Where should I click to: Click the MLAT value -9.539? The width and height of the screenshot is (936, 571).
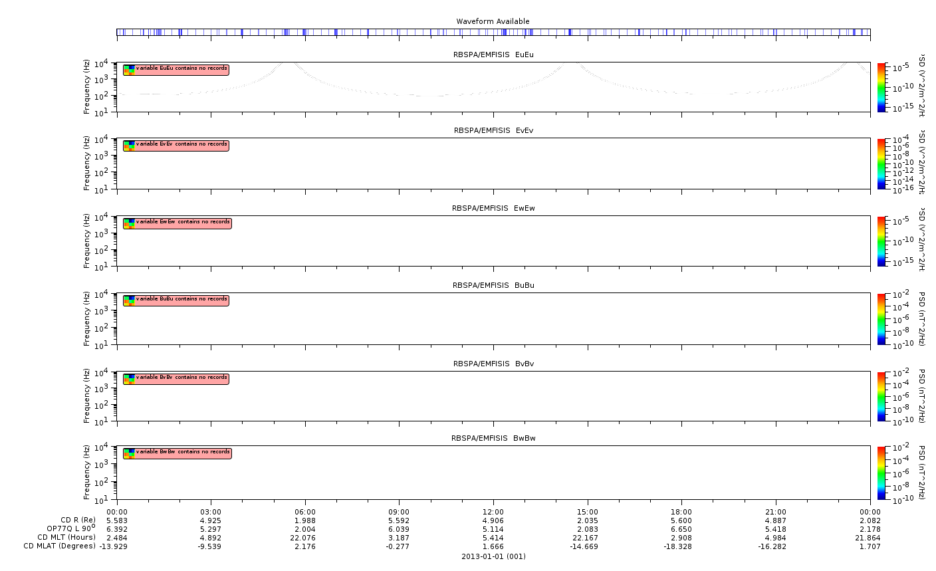211,546
